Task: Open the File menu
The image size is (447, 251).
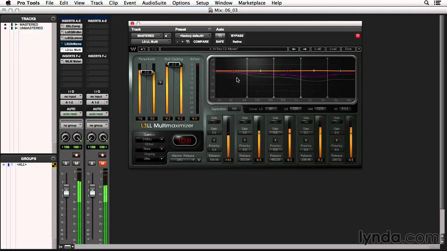Action: click(50, 3)
